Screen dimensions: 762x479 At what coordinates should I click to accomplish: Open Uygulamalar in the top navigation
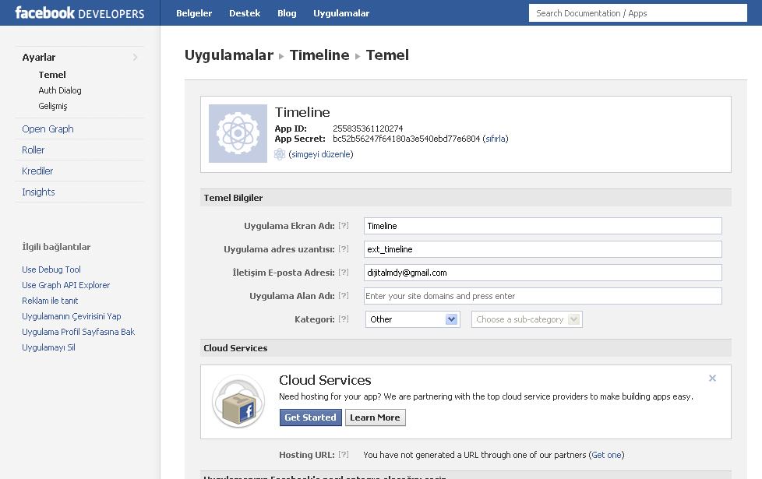pos(341,13)
